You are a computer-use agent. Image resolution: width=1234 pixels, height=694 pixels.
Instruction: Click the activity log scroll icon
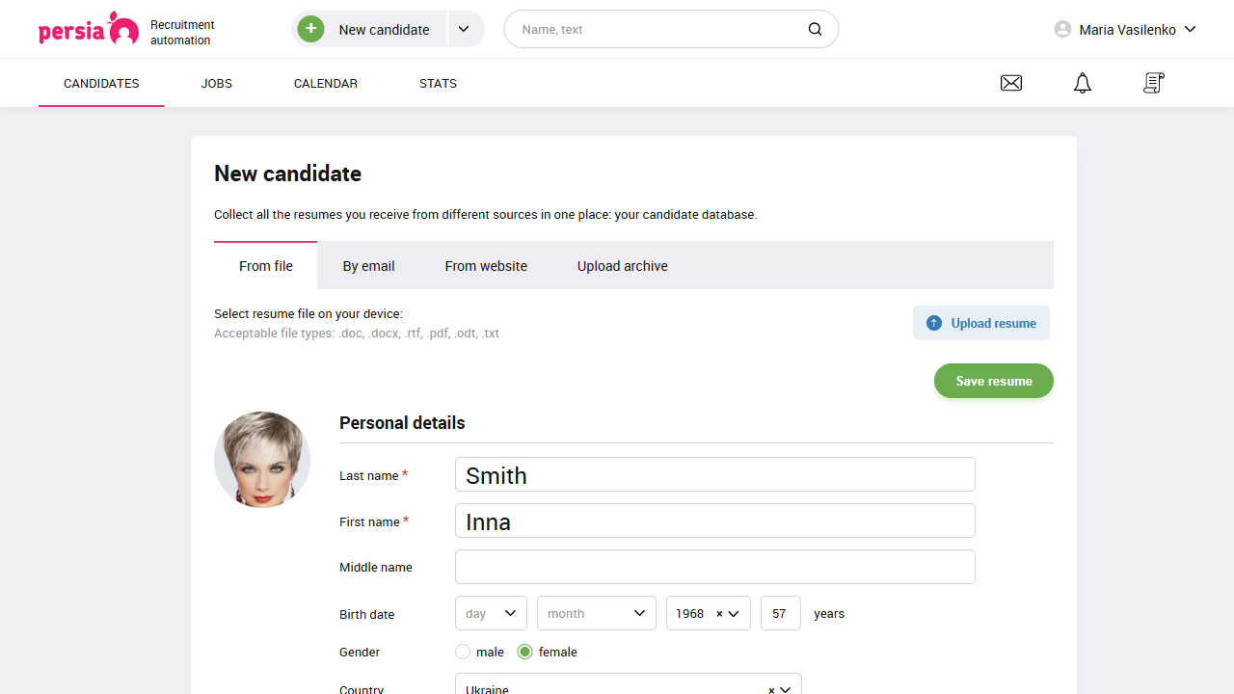tap(1153, 83)
